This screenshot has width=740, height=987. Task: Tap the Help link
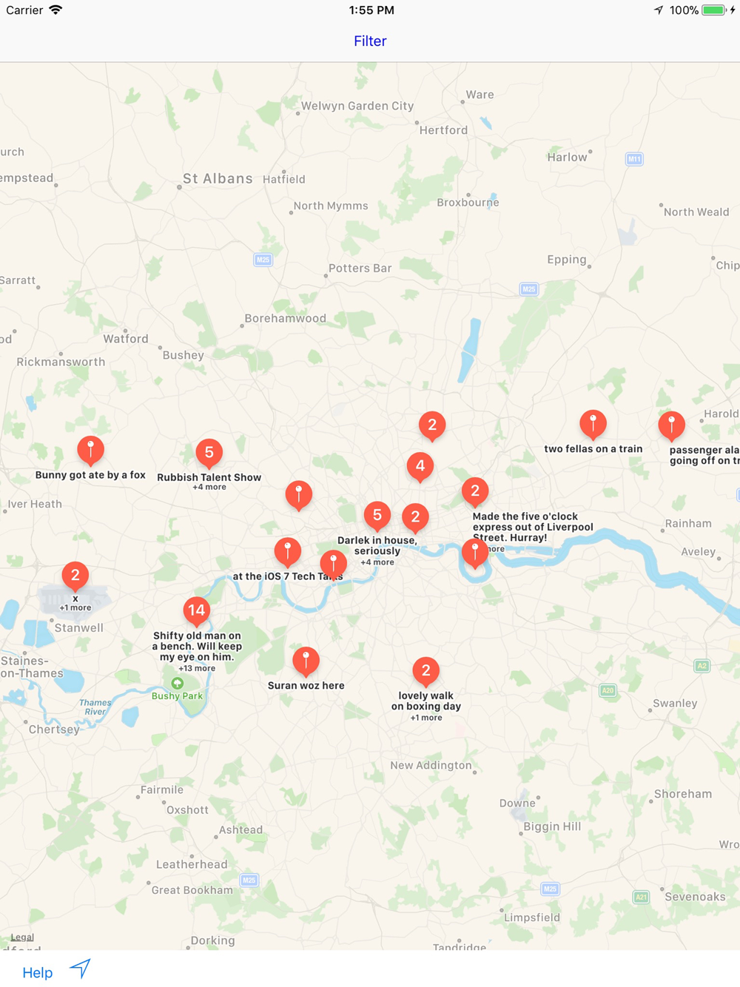(37, 972)
